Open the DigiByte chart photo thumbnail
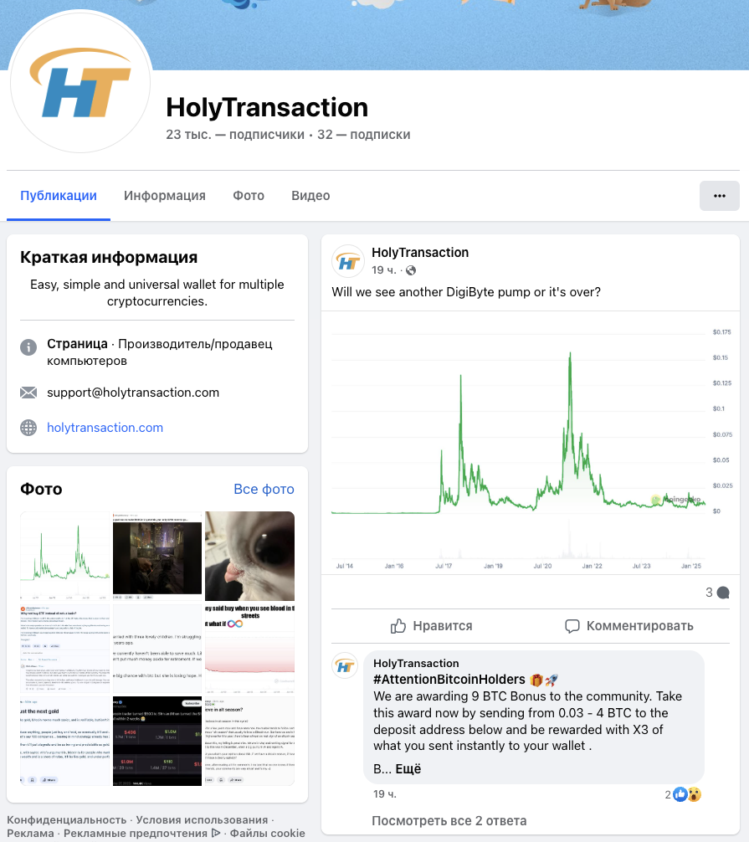Image resolution: width=749 pixels, height=842 pixels. click(65, 556)
